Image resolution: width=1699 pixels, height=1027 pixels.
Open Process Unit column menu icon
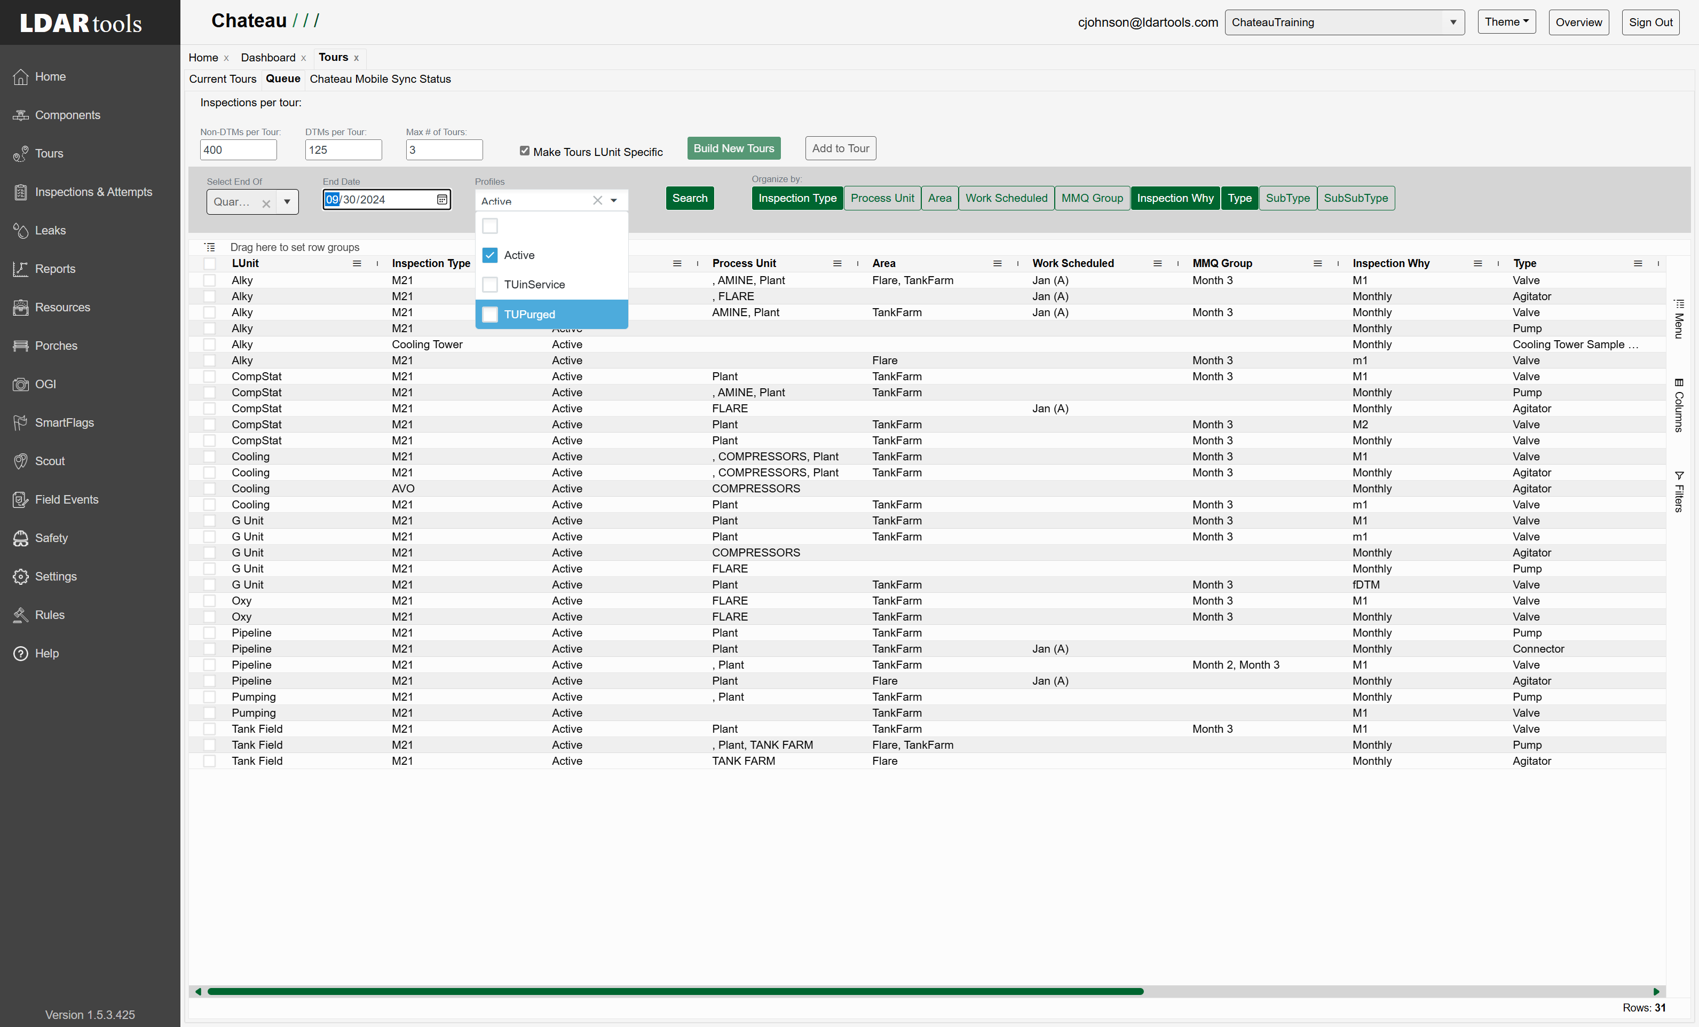837,263
